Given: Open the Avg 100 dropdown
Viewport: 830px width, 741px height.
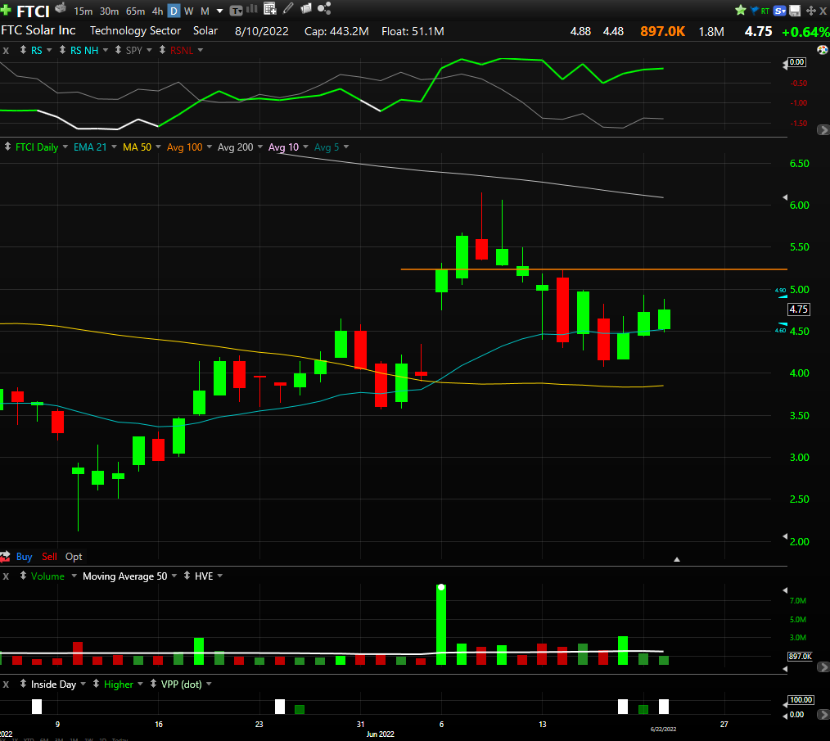Looking at the screenshot, I should (209, 147).
